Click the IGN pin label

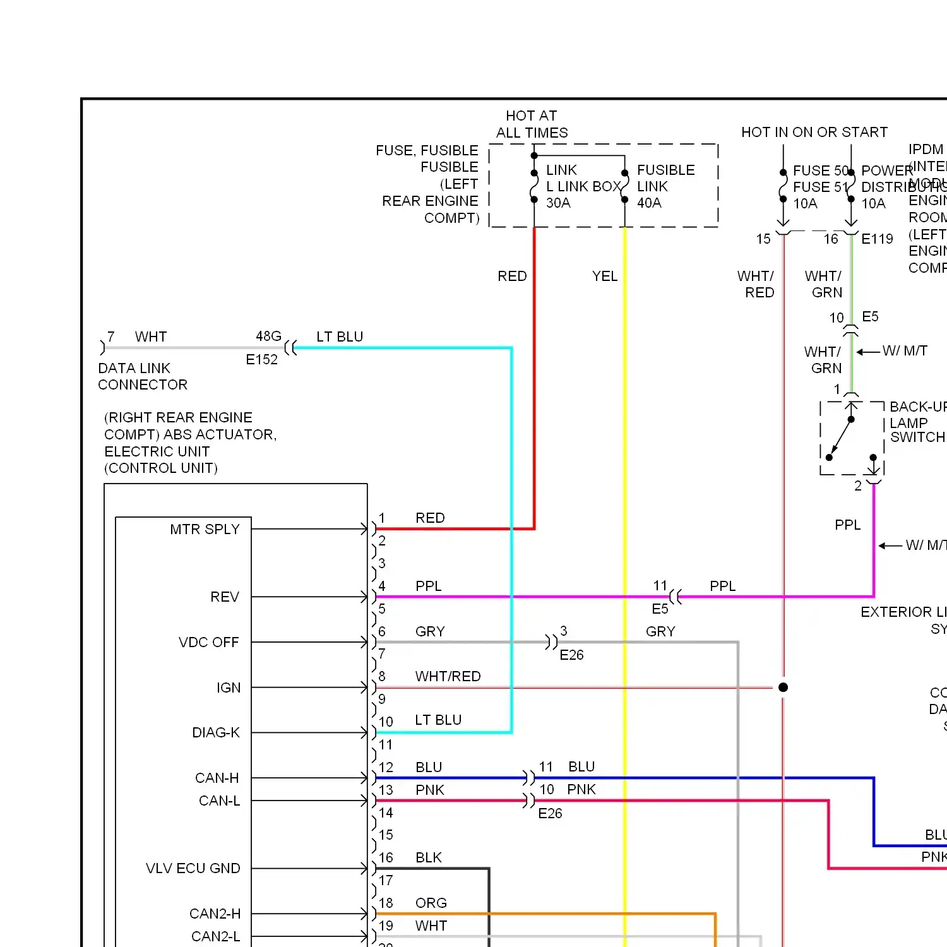pos(229,688)
